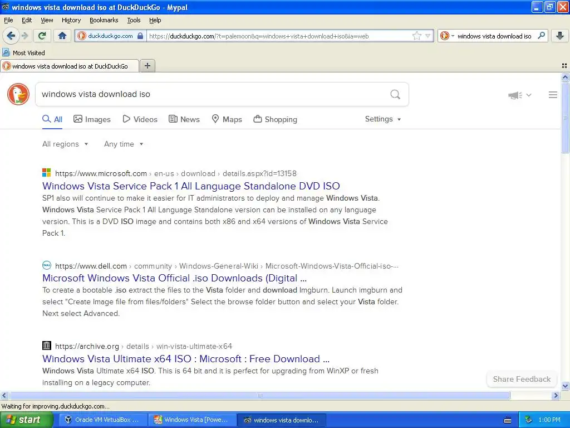Expand the Any time filter

tap(124, 144)
